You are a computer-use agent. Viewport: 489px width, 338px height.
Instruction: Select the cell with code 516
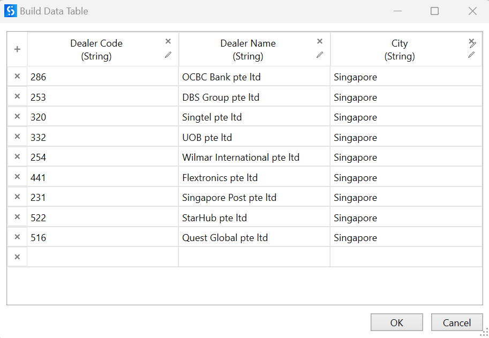(x=103, y=238)
